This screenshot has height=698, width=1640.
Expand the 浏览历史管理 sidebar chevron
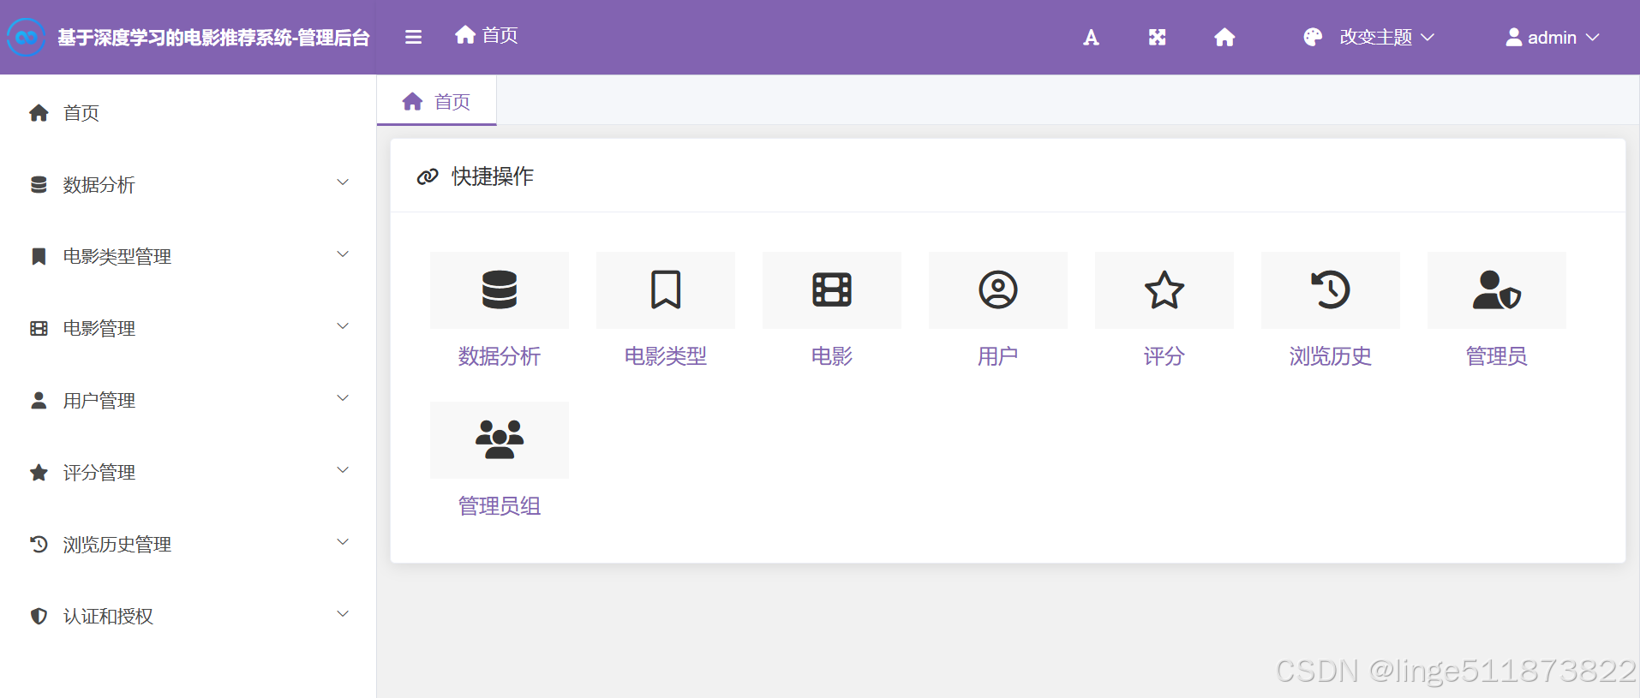tap(343, 542)
